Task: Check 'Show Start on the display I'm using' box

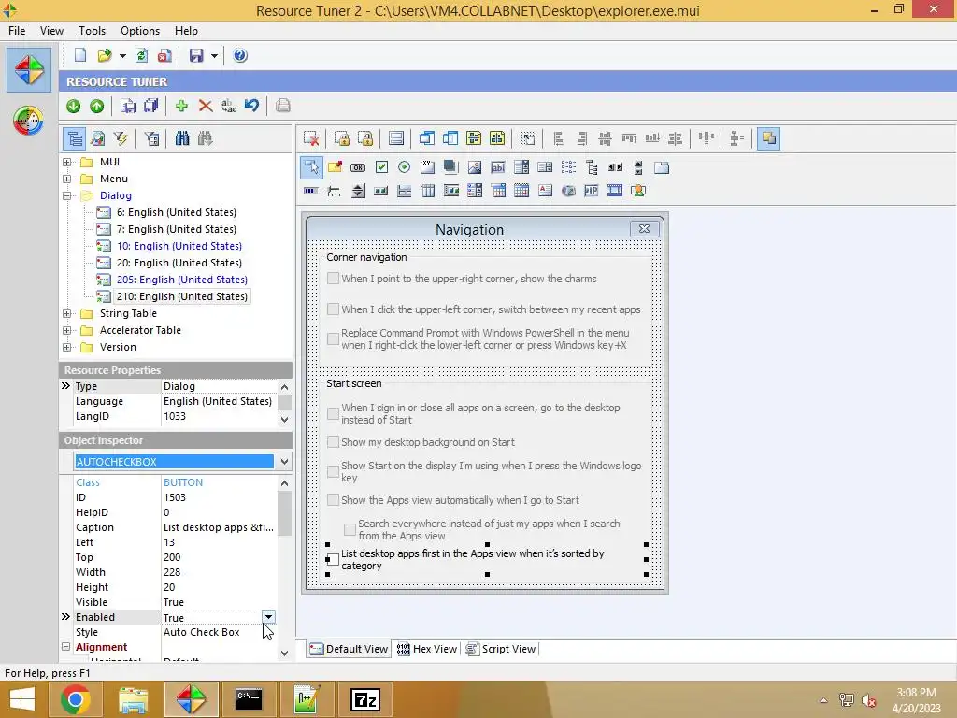Action: [x=333, y=471]
